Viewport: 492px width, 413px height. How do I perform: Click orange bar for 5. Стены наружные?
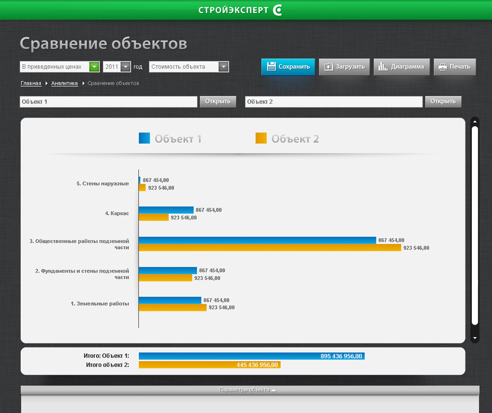point(142,187)
